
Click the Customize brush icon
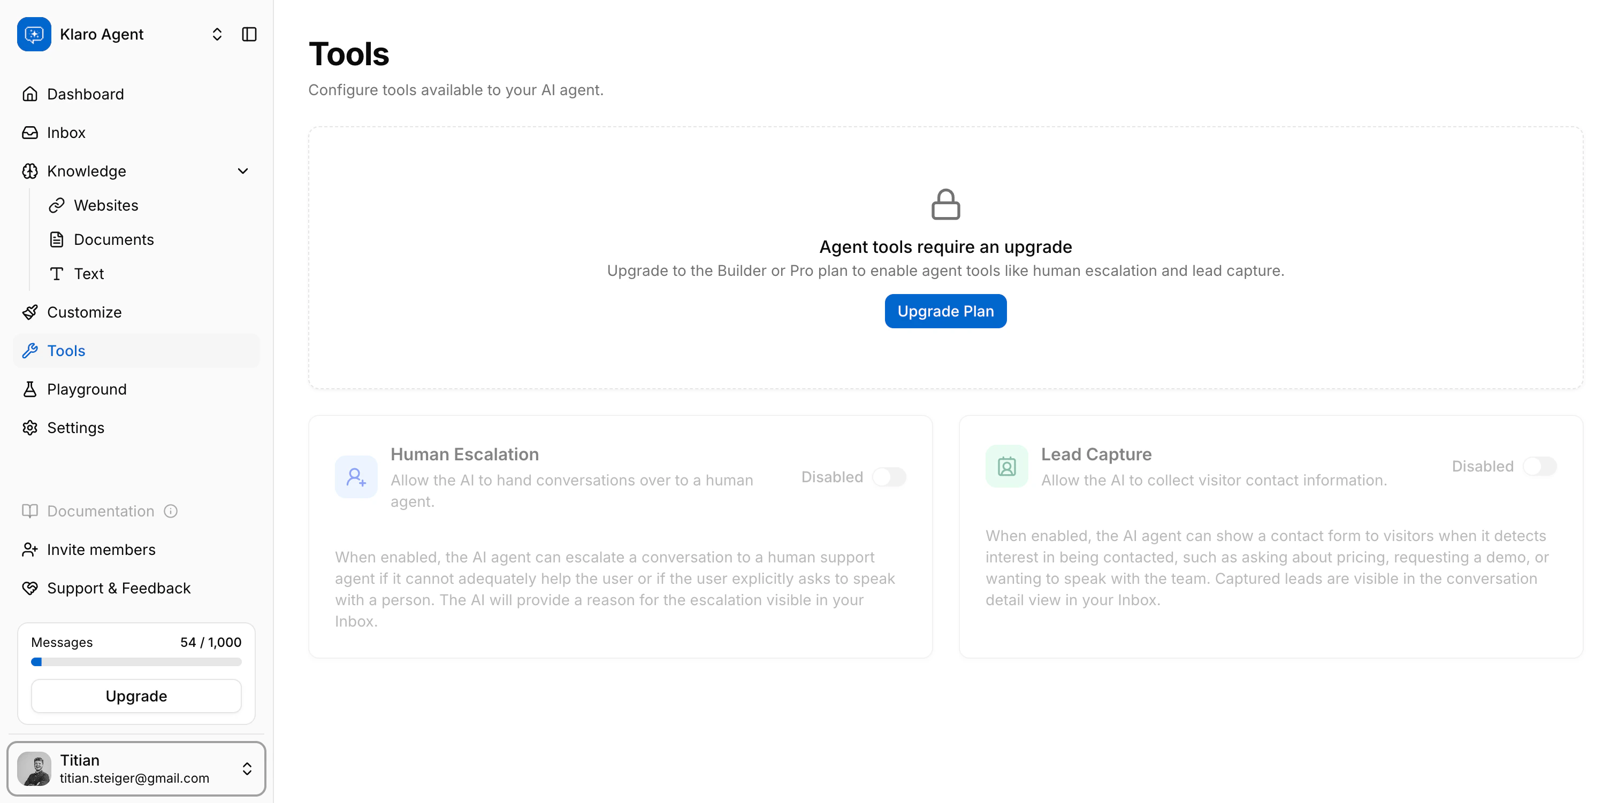pos(30,312)
